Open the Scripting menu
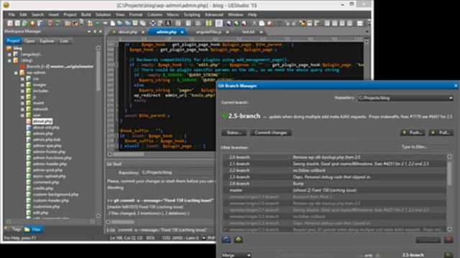Viewport: 460px width, 258px height. (x=192, y=14)
